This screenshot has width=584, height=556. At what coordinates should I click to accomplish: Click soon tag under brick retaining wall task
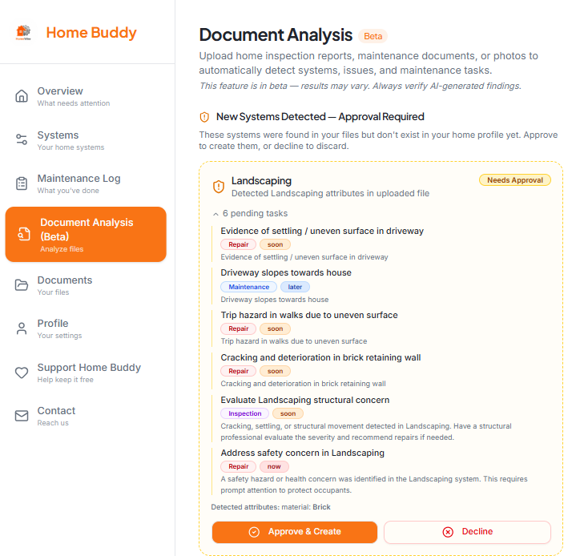276,371
